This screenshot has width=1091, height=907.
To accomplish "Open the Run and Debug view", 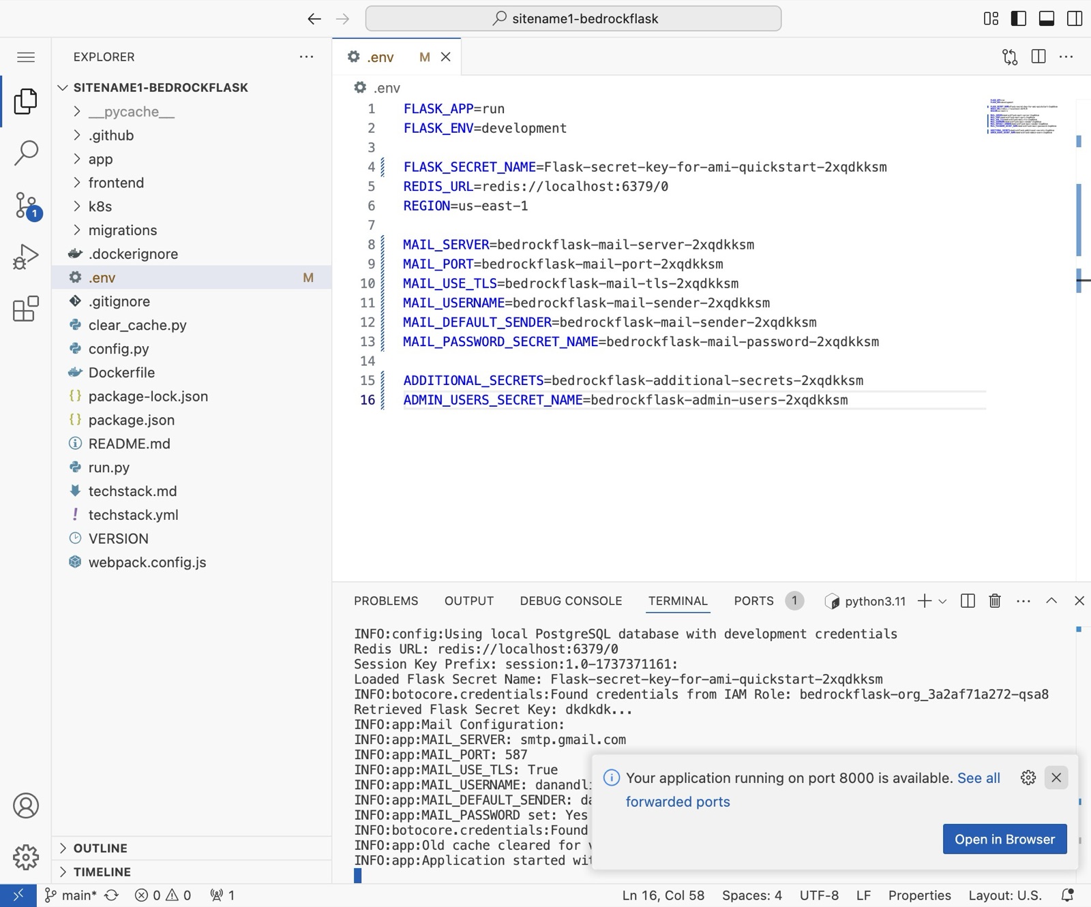I will tap(26, 257).
